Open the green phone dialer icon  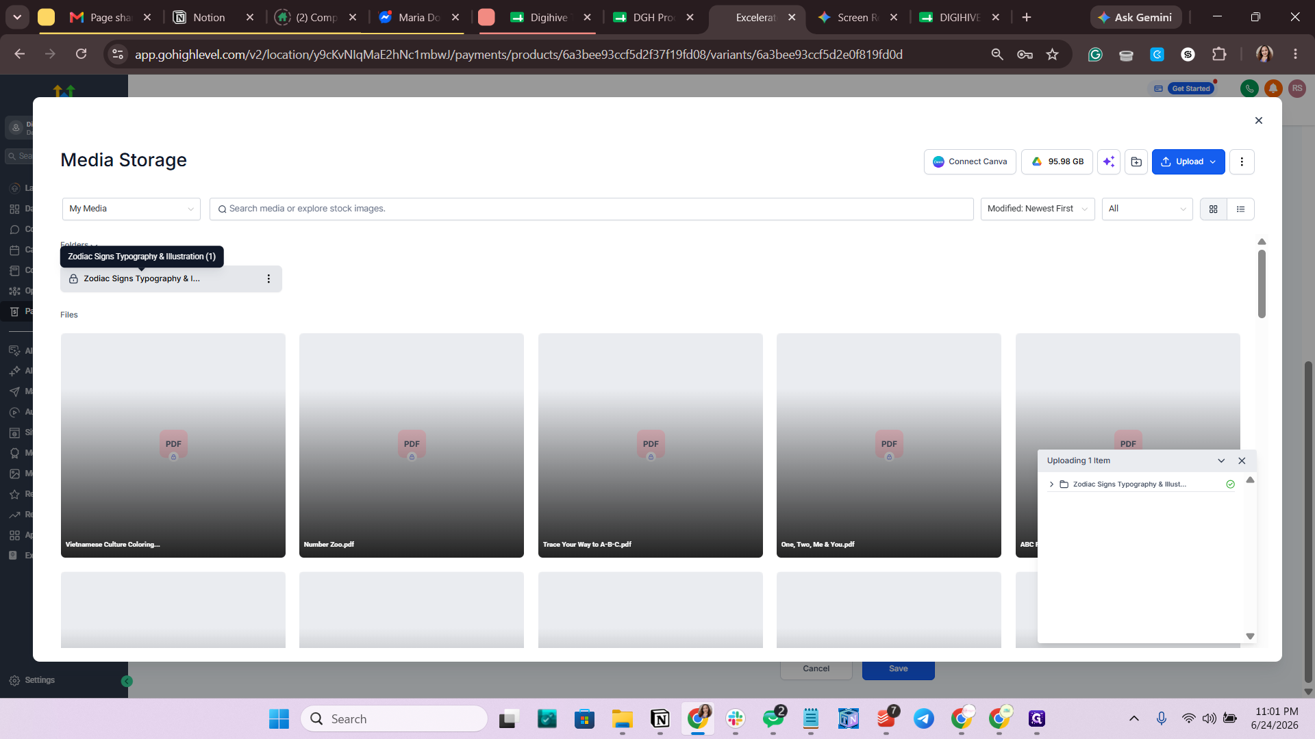1249,88
